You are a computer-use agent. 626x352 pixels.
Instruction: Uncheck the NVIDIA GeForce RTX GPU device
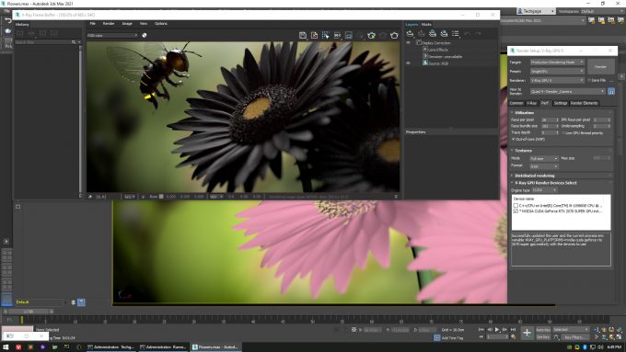click(x=516, y=210)
